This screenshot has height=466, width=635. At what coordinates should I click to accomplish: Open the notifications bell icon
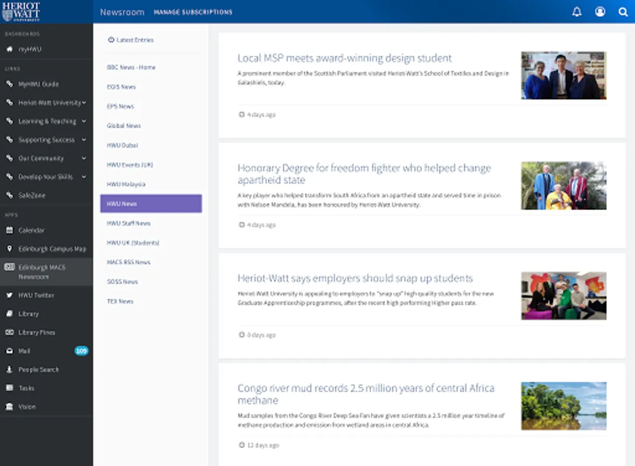(x=576, y=11)
